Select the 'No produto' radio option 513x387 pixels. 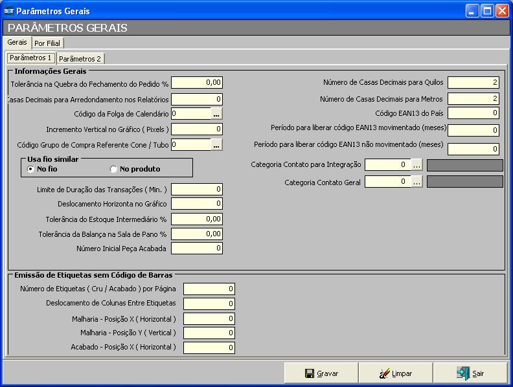point(113,169)
